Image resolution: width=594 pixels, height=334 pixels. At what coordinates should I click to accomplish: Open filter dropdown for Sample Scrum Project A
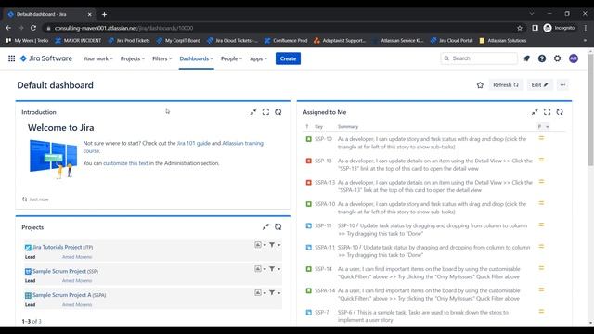(x=275, y=293)
